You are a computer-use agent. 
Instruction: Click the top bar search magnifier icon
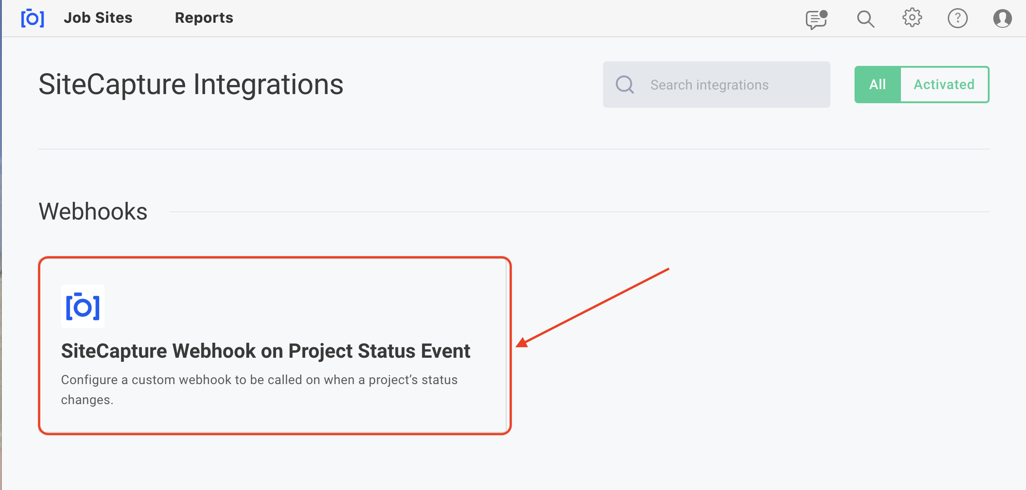tap(865, 19)
